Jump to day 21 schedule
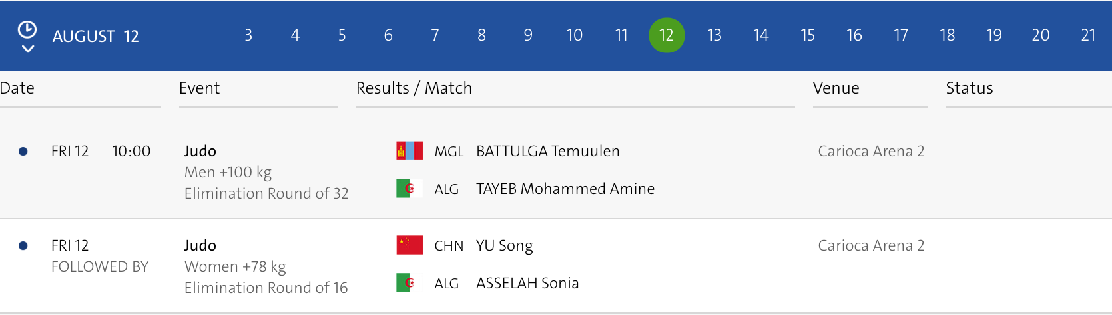The height and width of the screenshot is (315, 1112). point(1088,35)
